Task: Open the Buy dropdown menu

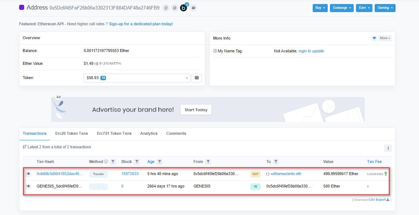Action: click(x=320, y=8)
